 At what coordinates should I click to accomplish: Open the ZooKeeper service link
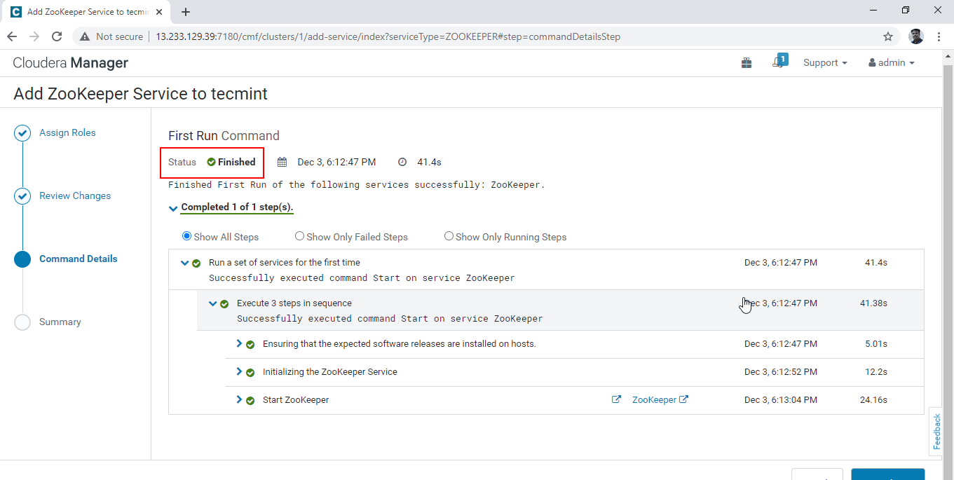point(654,400)
